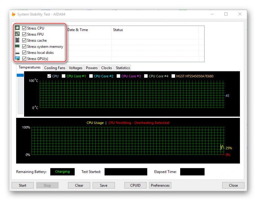Toggle the Stress cache checkbox

[x=24, y=40]
